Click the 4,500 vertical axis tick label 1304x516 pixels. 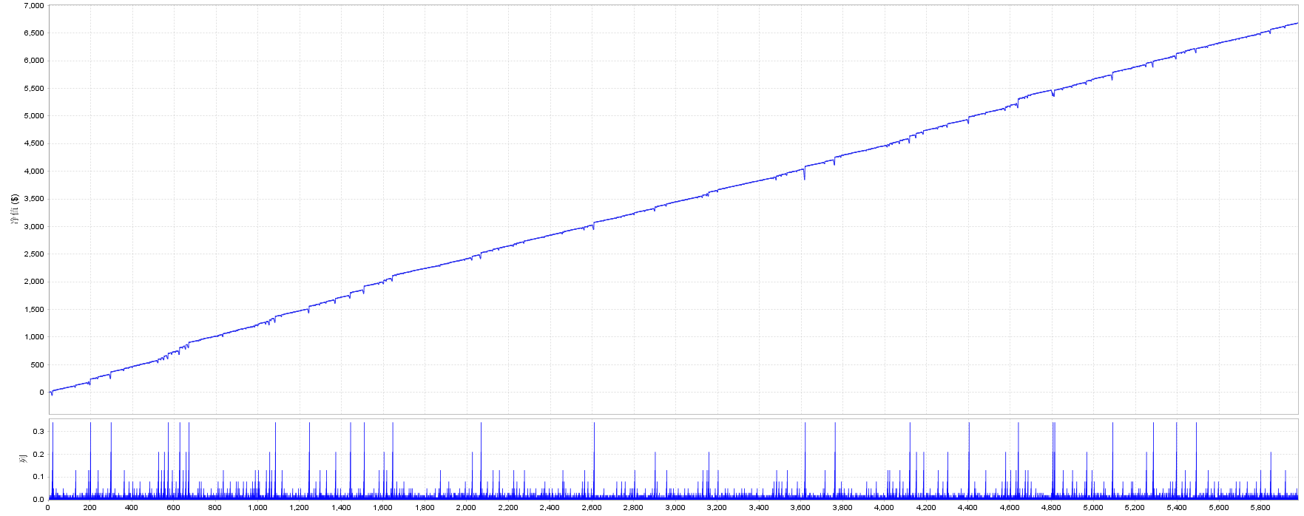click(34, 143)
